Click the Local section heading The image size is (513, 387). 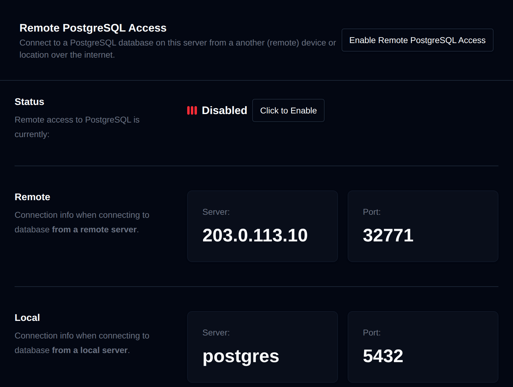click(27, 318)
